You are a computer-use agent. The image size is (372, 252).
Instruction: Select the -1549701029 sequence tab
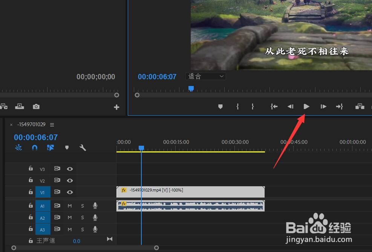pos(31,124)
